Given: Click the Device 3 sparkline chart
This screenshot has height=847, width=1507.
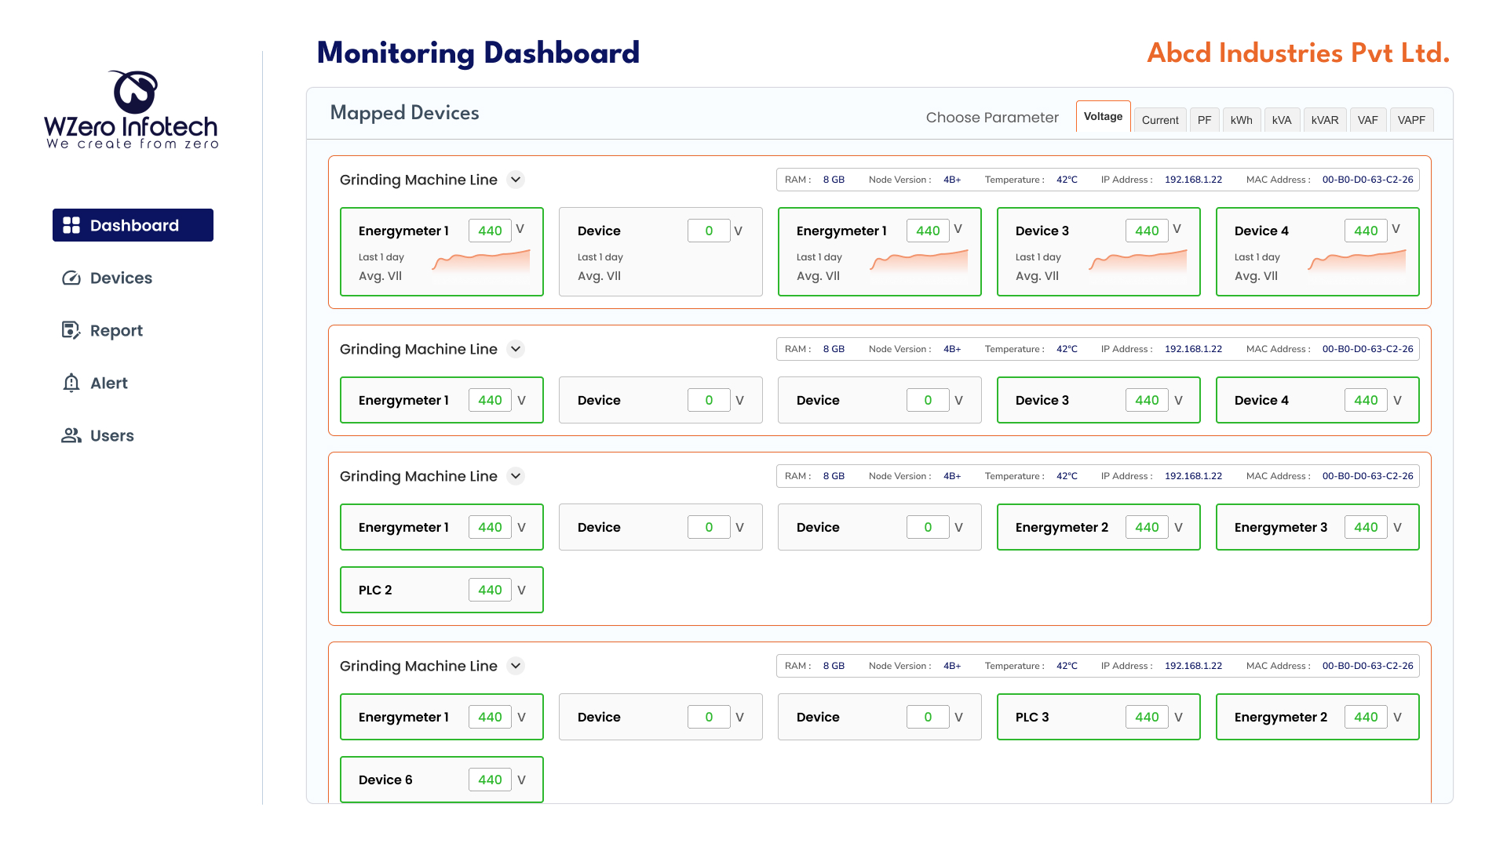Looking at the screenshot, I should click(x=1138, y=260).
